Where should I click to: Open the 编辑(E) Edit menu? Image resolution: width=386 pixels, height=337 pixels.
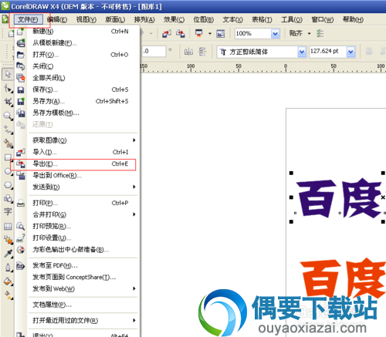[x=57, y=19]
